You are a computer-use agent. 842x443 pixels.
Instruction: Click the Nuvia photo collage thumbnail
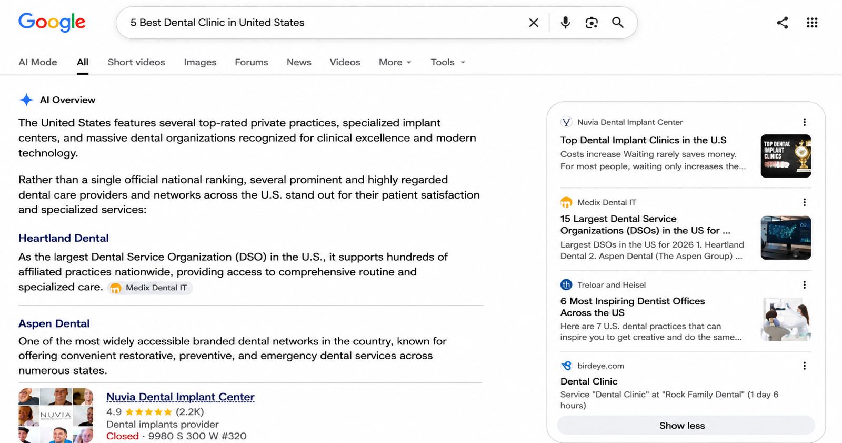point(56,416)
